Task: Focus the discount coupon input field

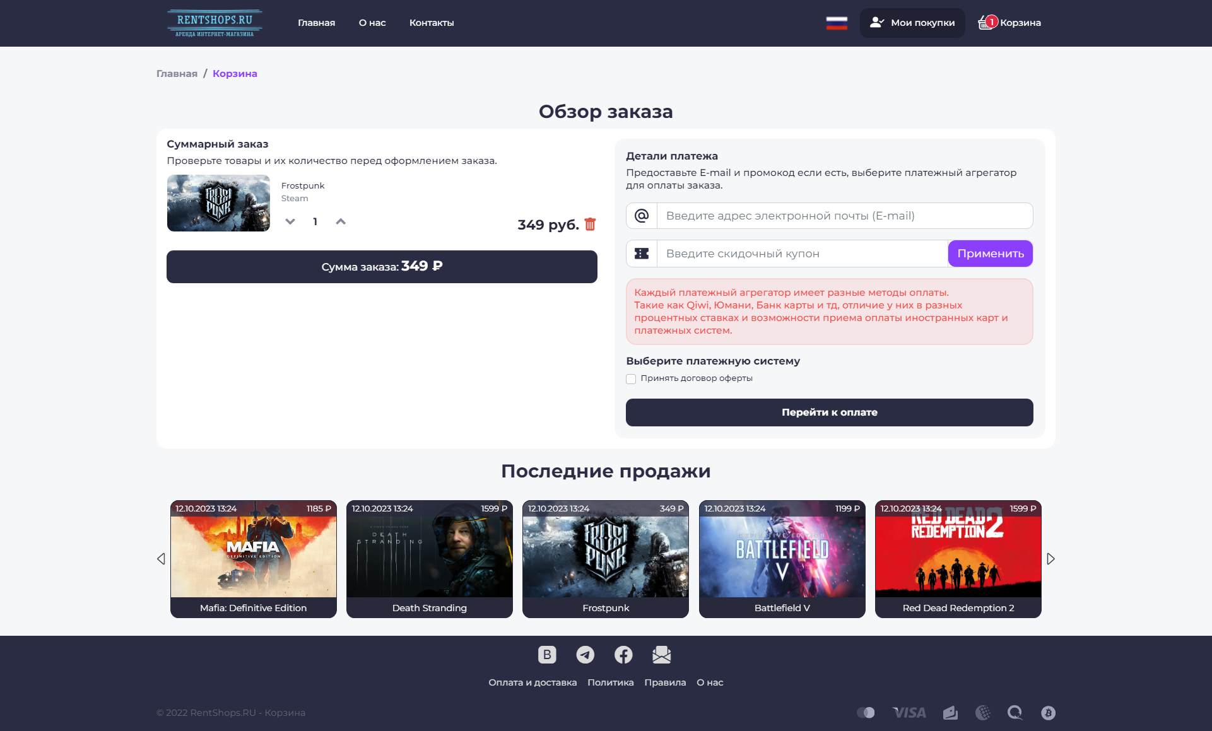Action: coord(803,254)
